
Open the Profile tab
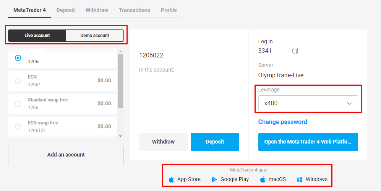click(169, 10)
